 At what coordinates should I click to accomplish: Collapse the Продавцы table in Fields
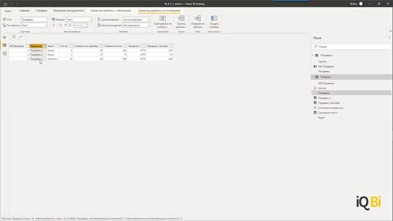[313, 55]
